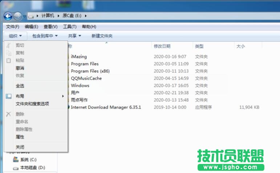Open 文件夹和搜索选项

[41, 104]
